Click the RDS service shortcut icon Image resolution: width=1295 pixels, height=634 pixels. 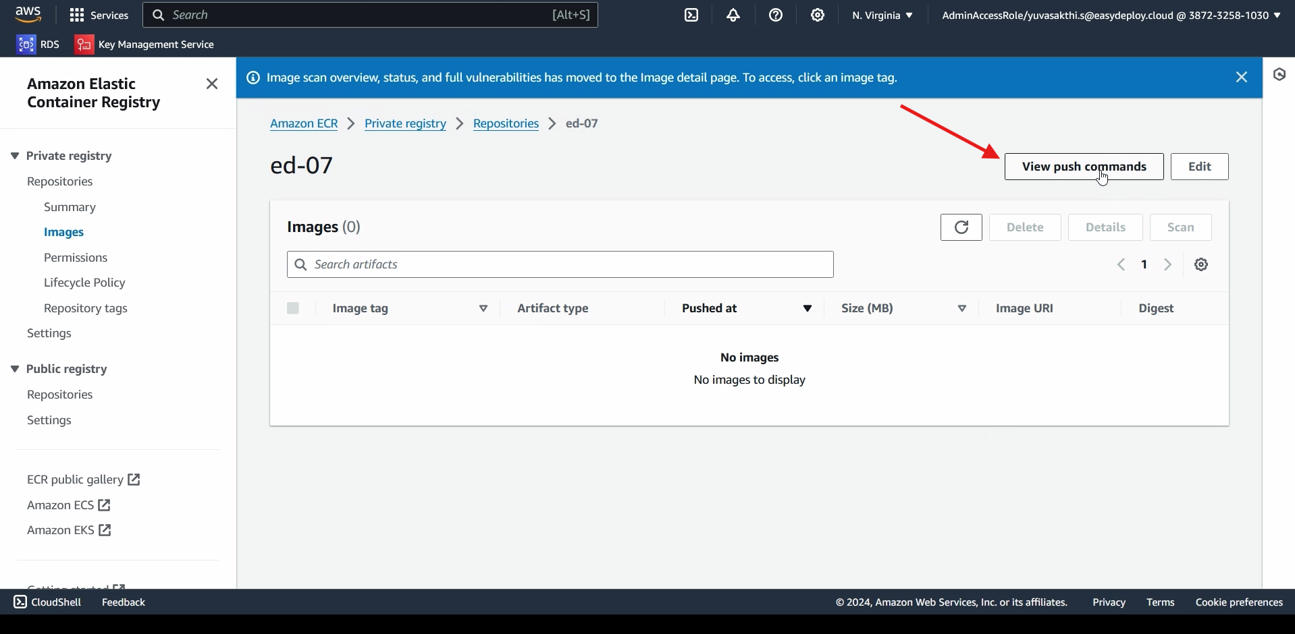coord(26,45)
